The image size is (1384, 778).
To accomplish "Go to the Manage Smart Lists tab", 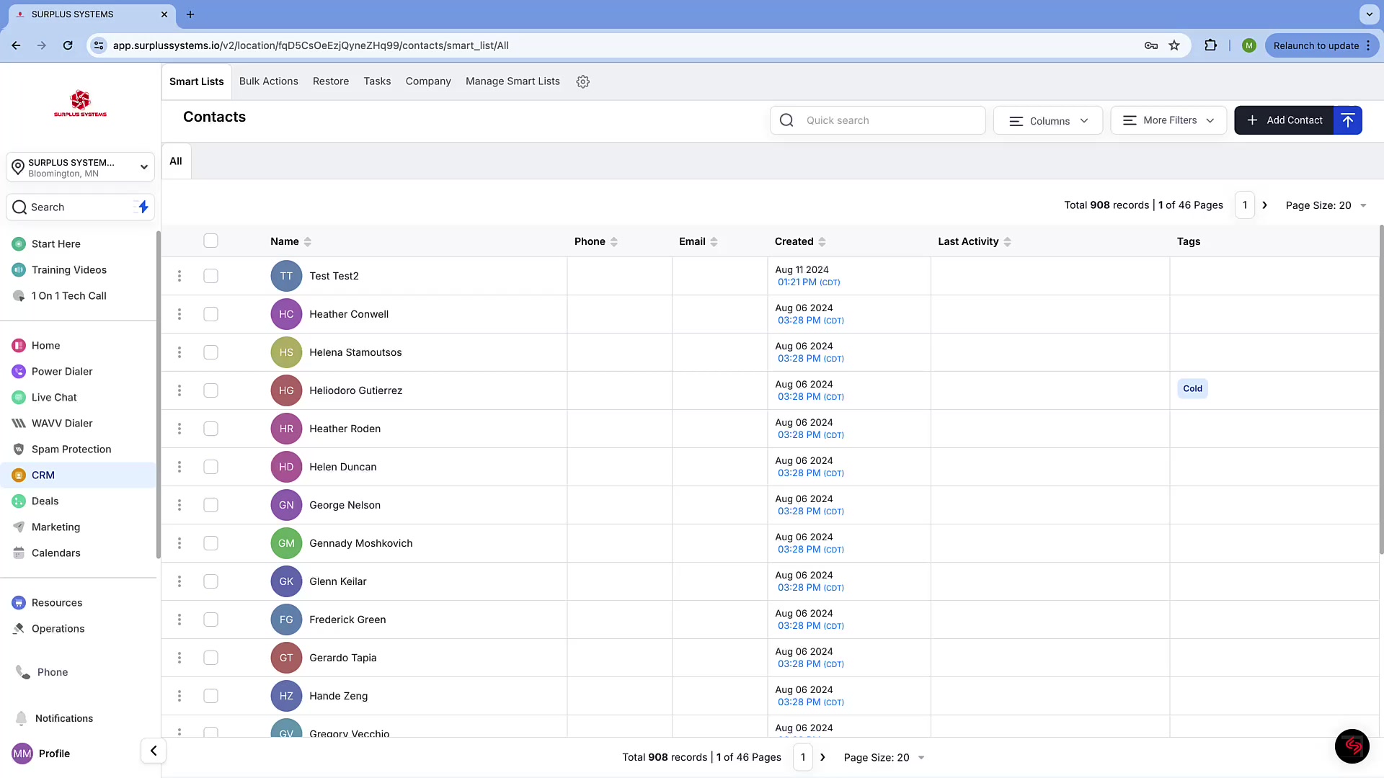I will [513, 81].
